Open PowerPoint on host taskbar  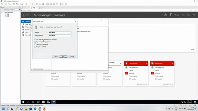[x=44, y=109]
